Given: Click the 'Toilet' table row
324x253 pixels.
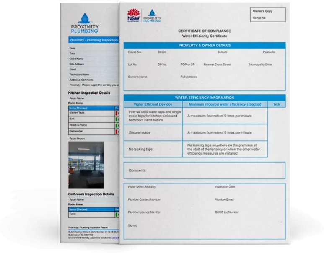Looking at the screenshot, I should click(x=94, y=214).
